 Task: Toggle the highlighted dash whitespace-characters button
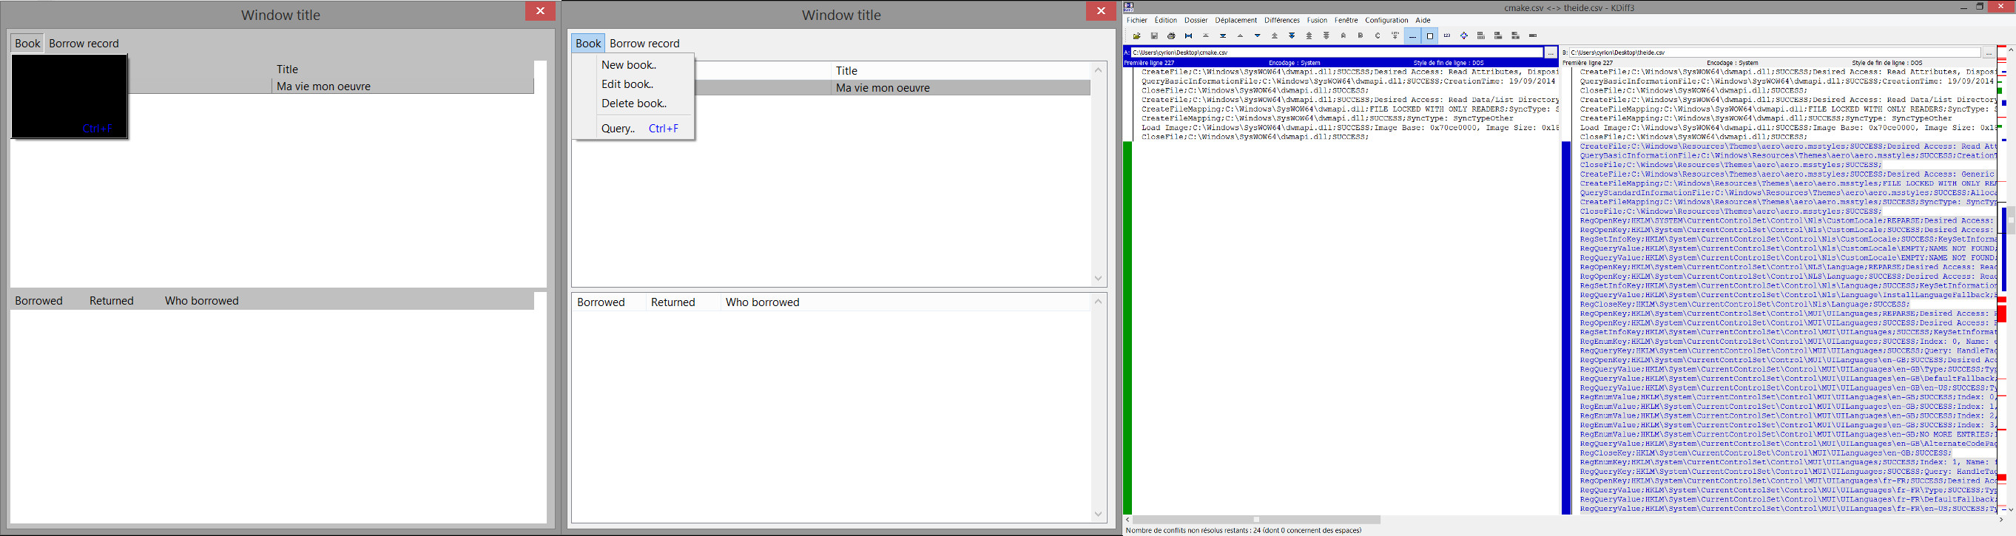pos(1412,36)
